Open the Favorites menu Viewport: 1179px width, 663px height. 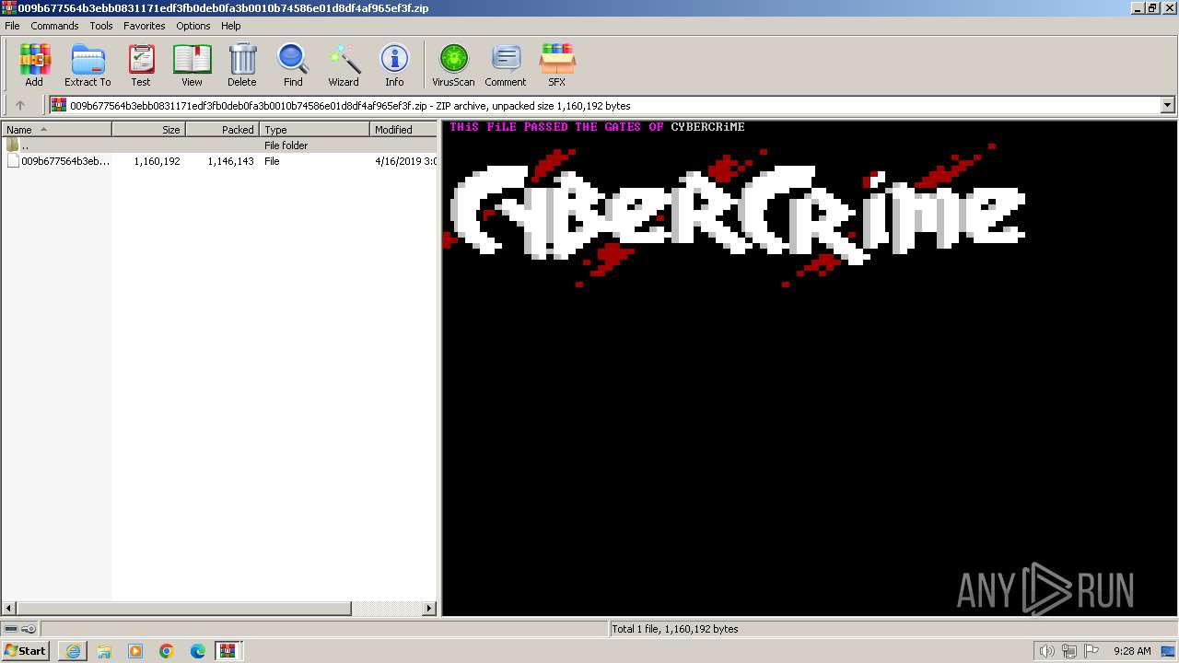[145, 26]
